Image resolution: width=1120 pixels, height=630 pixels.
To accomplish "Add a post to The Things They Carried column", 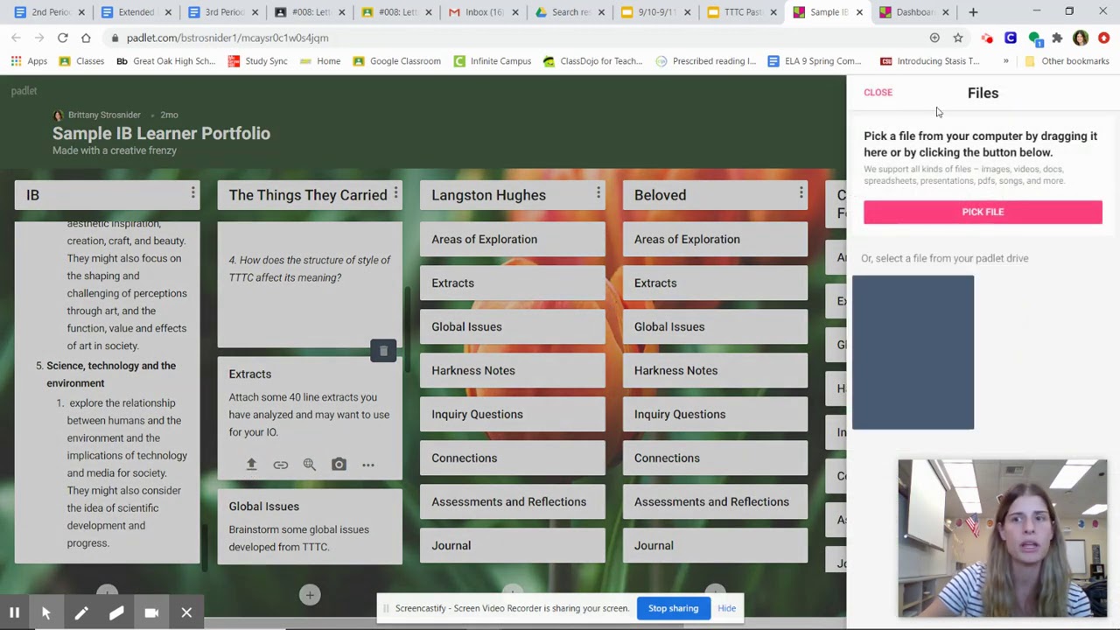I will [x=310, y=595].
